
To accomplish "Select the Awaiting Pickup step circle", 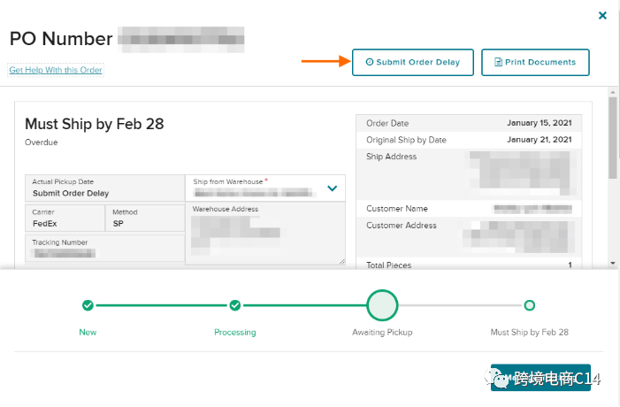I will [x=382, y=305].
